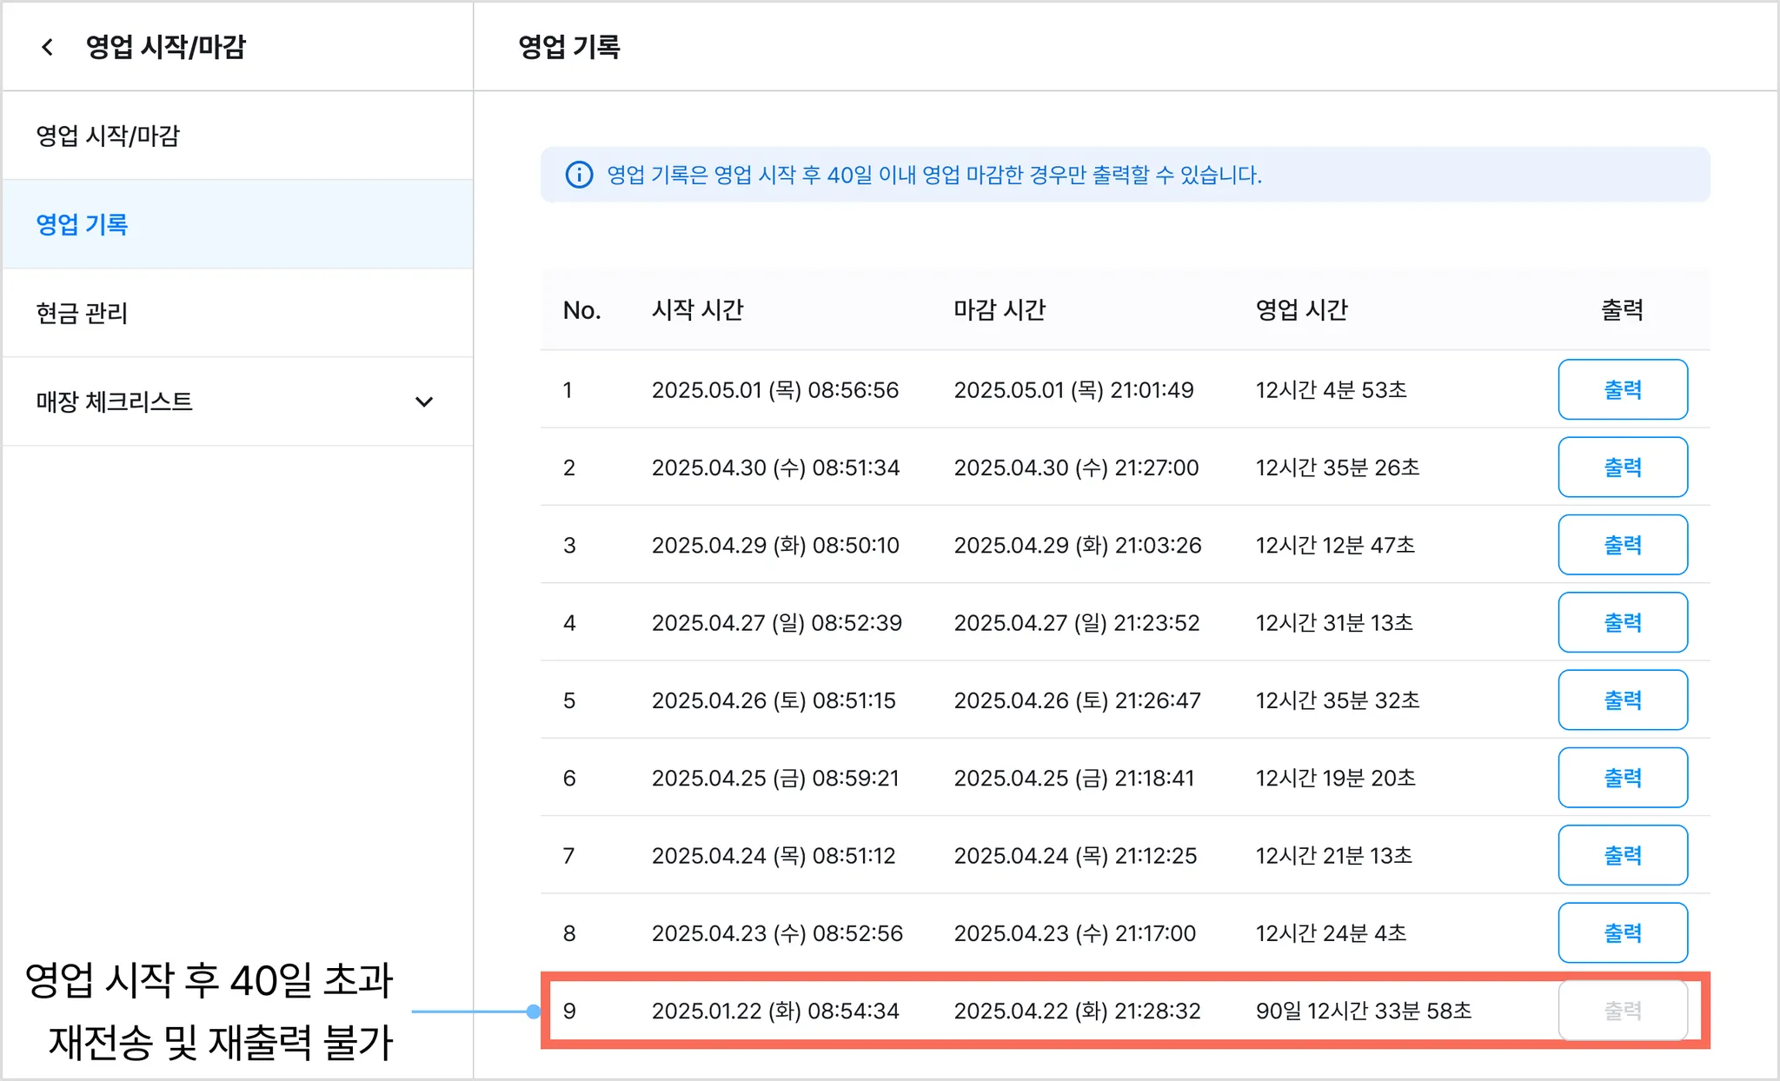Click the 마감 시간 column header
Image resolution: width=1780 pixels, height=1081 pixels.
tap(1000, 310)
